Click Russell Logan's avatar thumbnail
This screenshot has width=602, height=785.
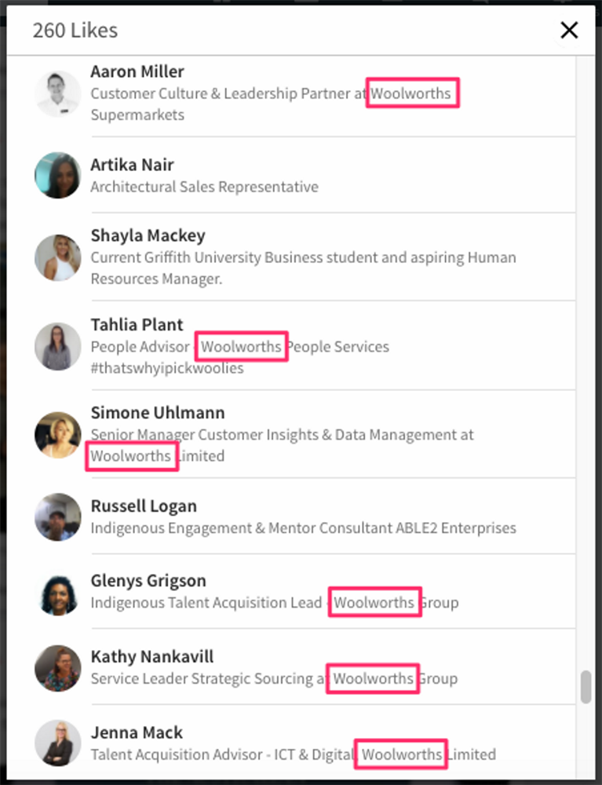pos(58,517)
